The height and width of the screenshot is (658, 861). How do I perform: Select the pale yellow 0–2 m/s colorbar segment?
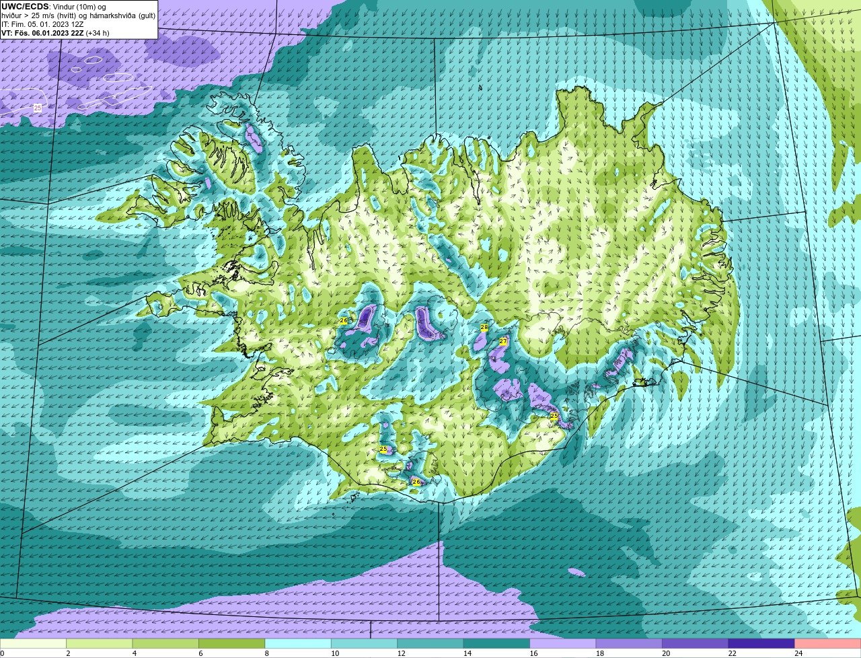(x=34, y=643)
